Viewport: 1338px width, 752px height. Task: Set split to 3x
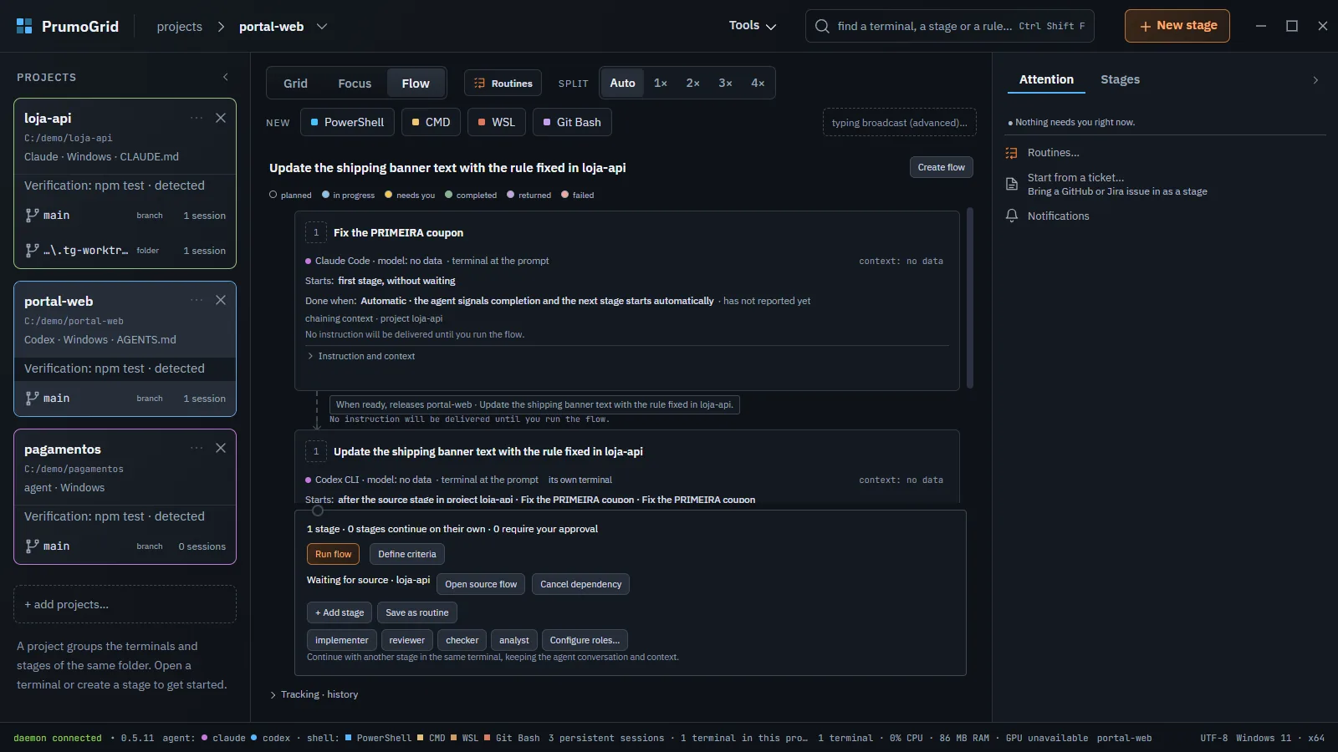[725, 83]
